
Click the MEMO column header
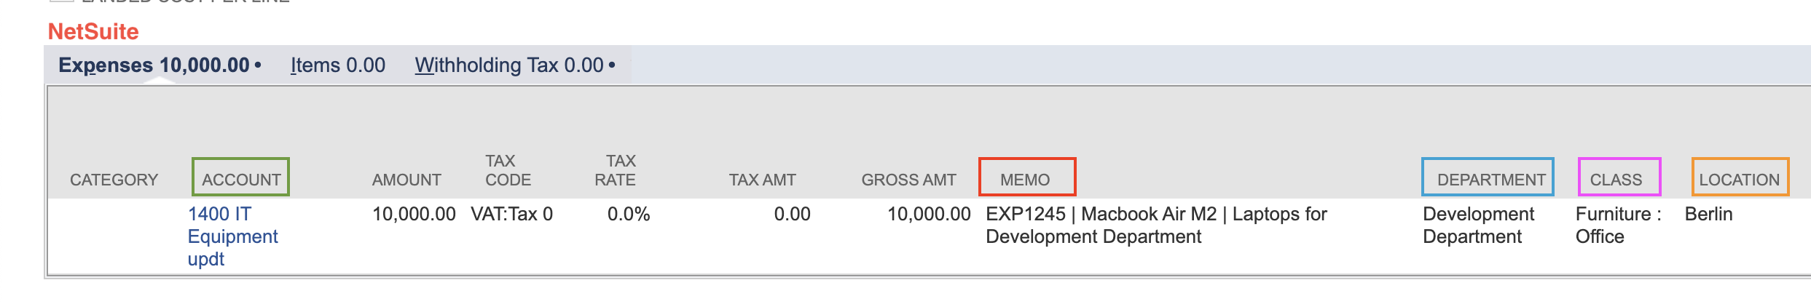pos(1025,180)
